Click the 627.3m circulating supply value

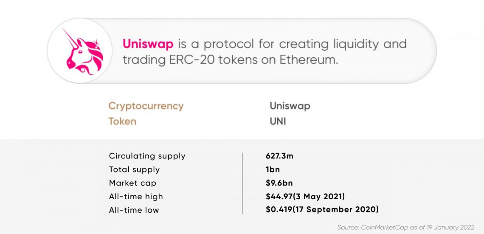pyautogui.click(x=279, y=156)
